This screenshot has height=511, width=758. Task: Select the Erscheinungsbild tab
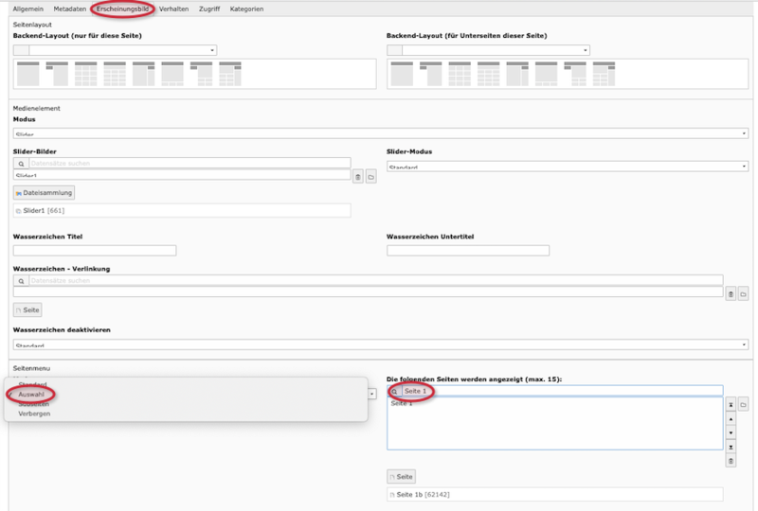click(x=122, y=9)
